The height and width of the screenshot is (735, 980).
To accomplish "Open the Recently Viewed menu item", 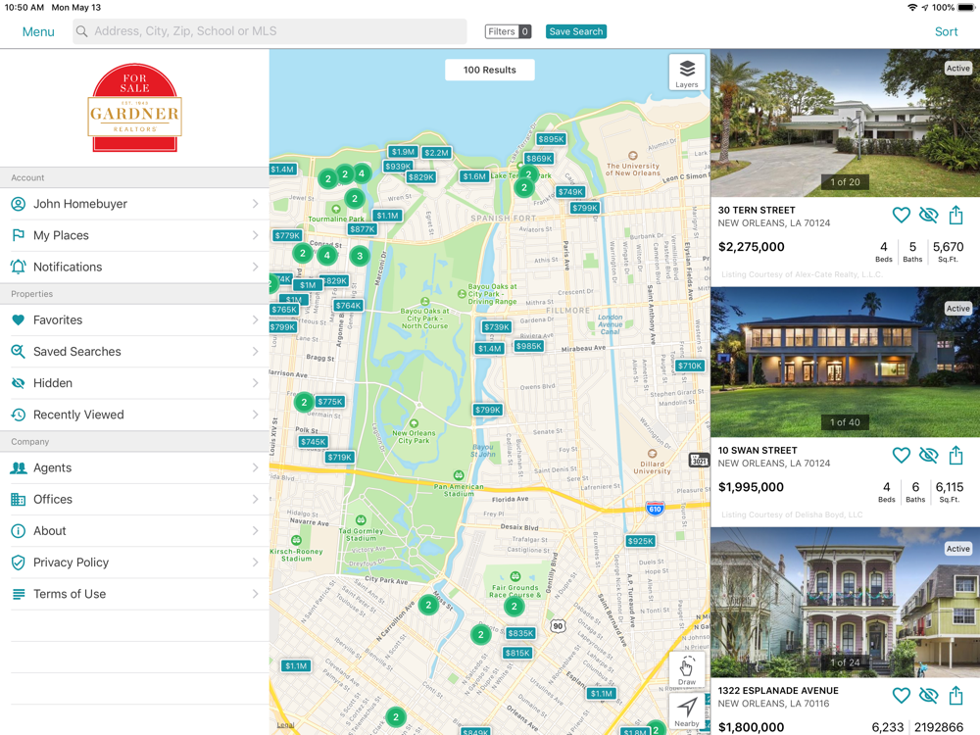I will click(x=134, y=415).
